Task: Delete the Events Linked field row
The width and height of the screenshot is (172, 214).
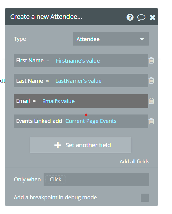Action: 151,121
